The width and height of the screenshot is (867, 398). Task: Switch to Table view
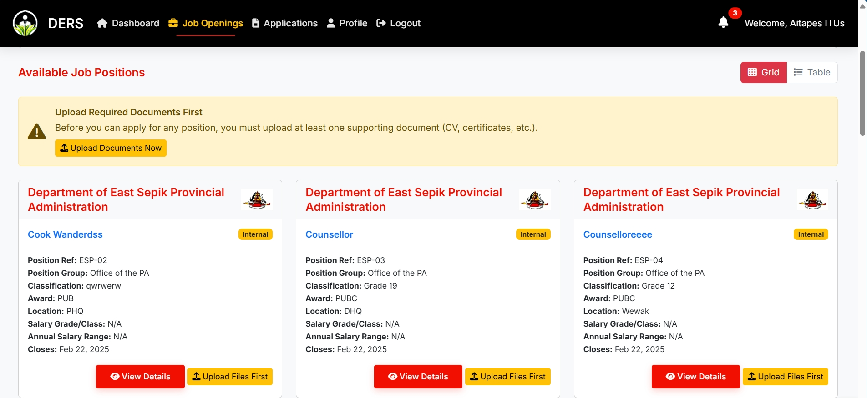click(812, 72)
